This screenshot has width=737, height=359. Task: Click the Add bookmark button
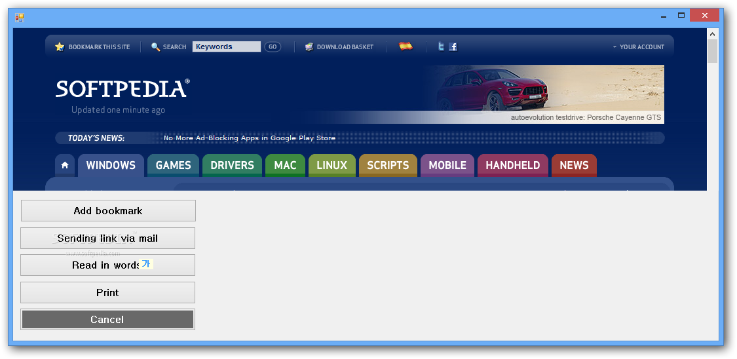coord(108,210)
